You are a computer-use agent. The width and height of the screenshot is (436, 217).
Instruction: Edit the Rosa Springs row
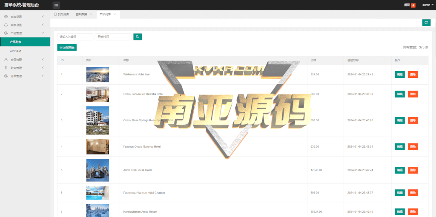400,120
